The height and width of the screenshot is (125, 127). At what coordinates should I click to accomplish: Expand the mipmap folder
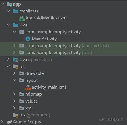pos(14,94)
